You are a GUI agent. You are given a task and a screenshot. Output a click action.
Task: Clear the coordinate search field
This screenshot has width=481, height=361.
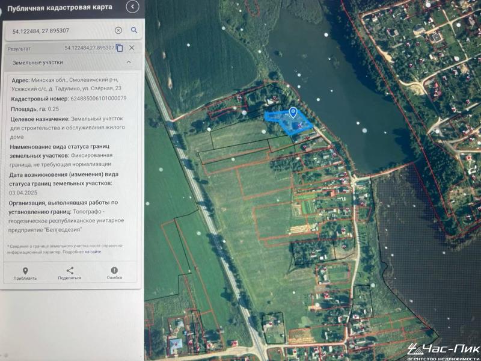click(118, 30)
